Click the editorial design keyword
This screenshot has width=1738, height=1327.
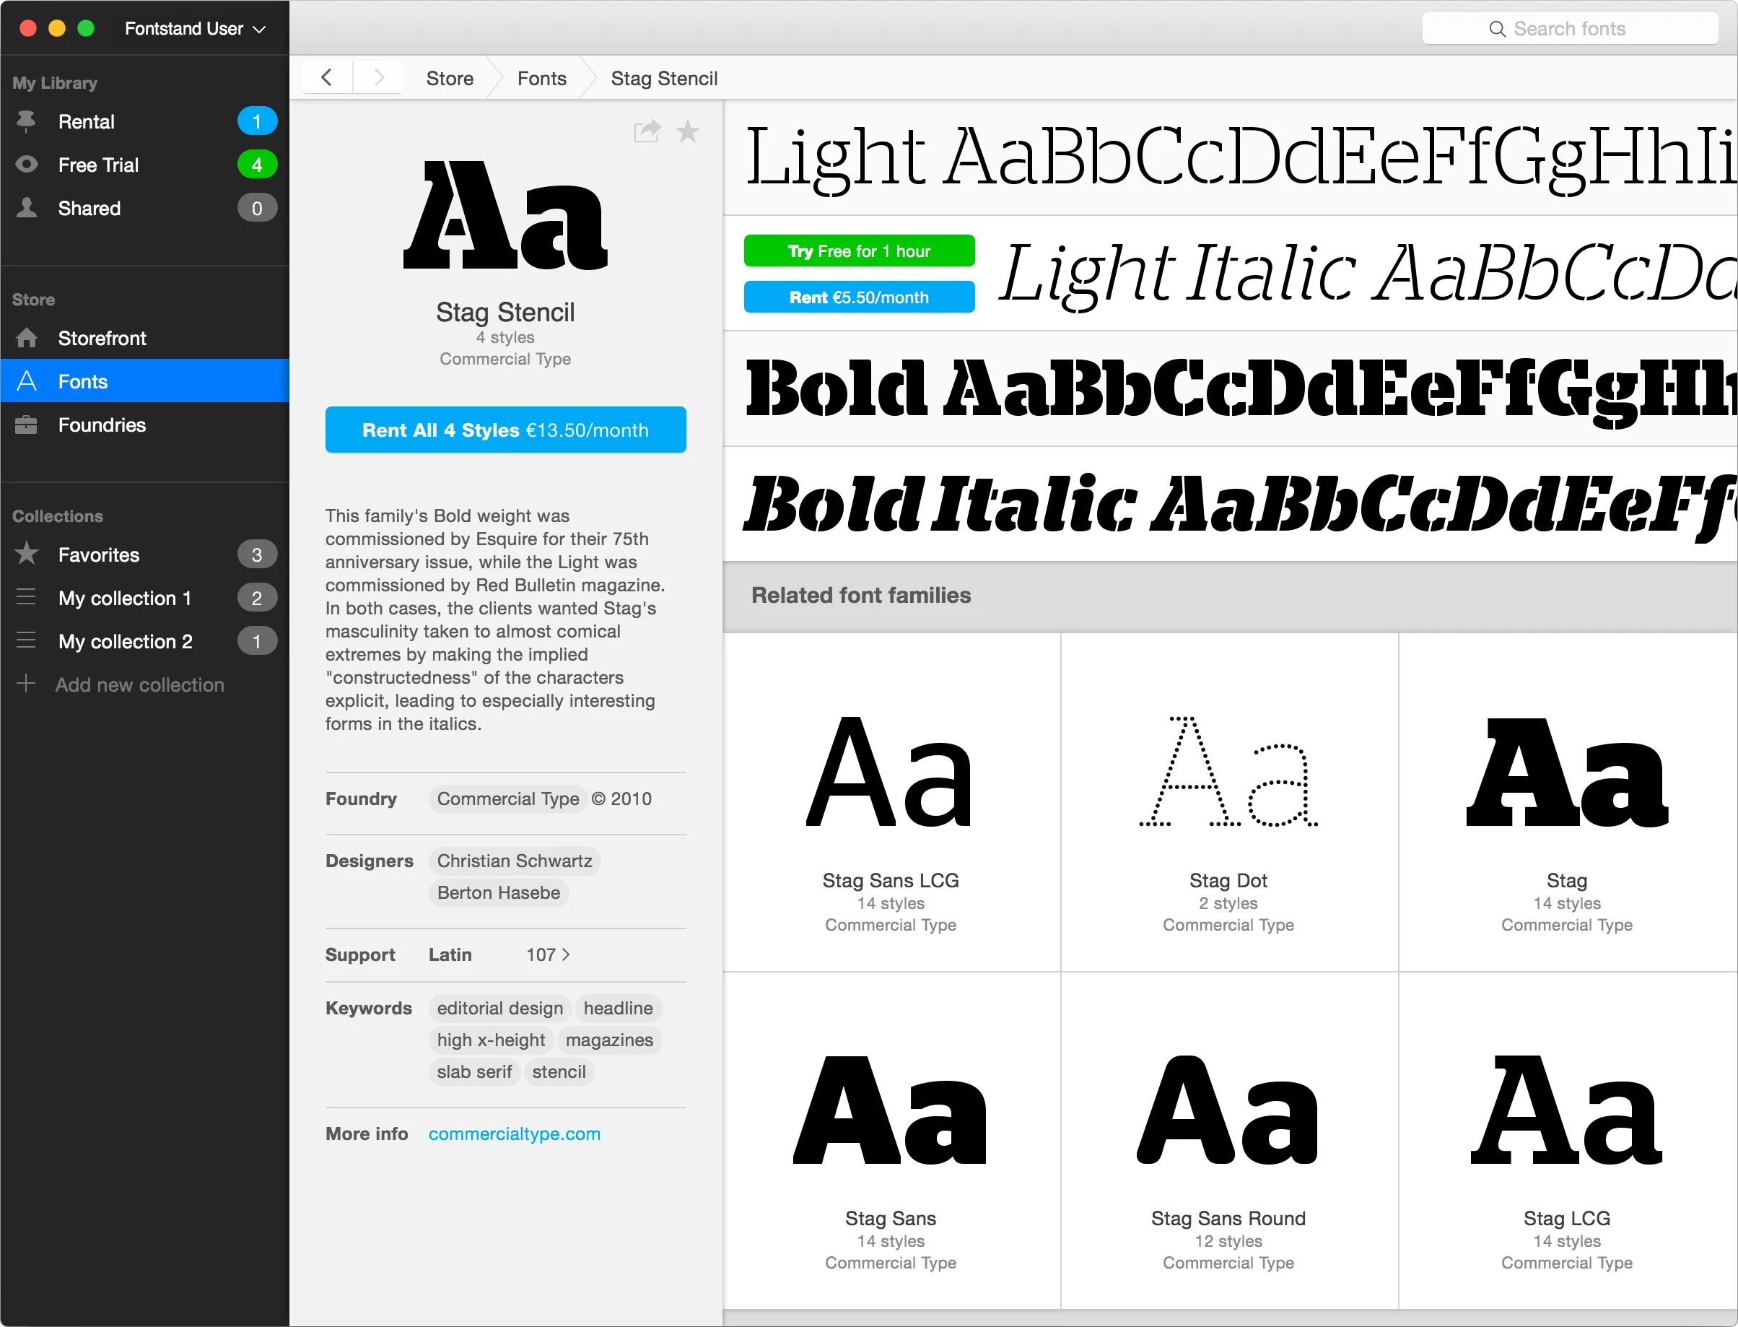(500, 1009)
